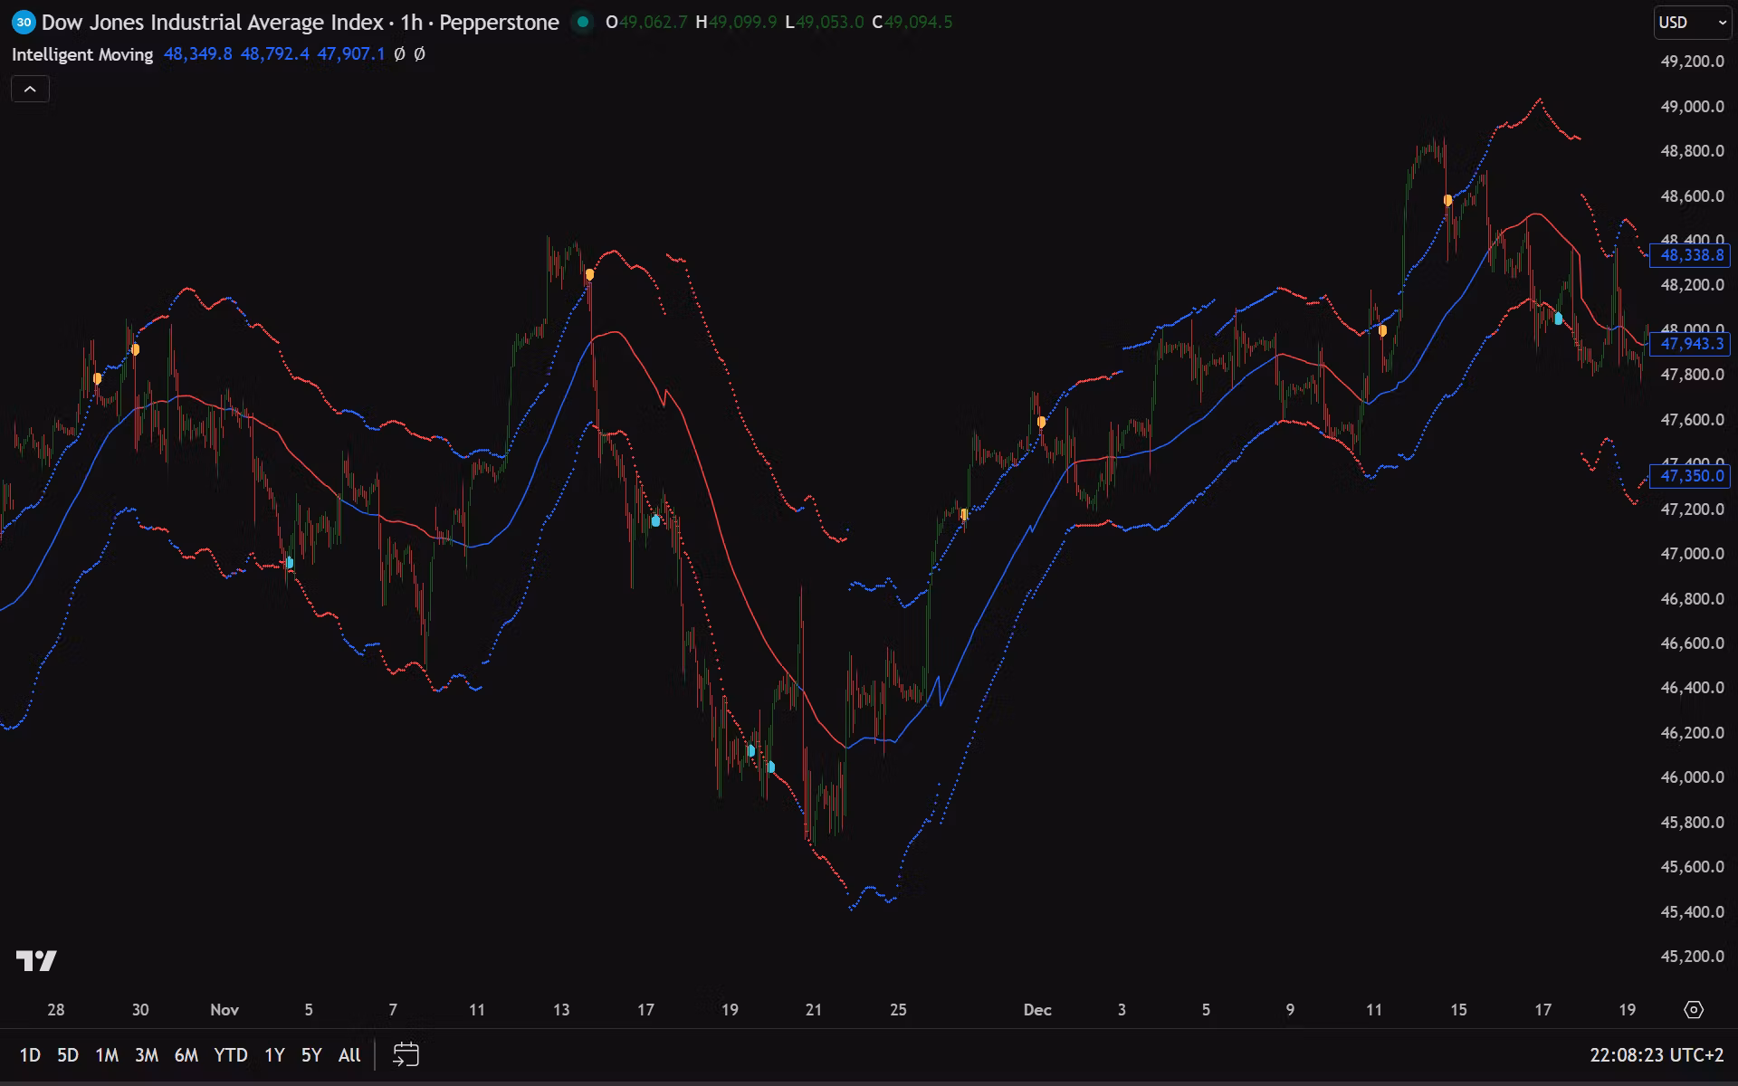Click the Intelligent Moving indicator title

tap(82, 54)
